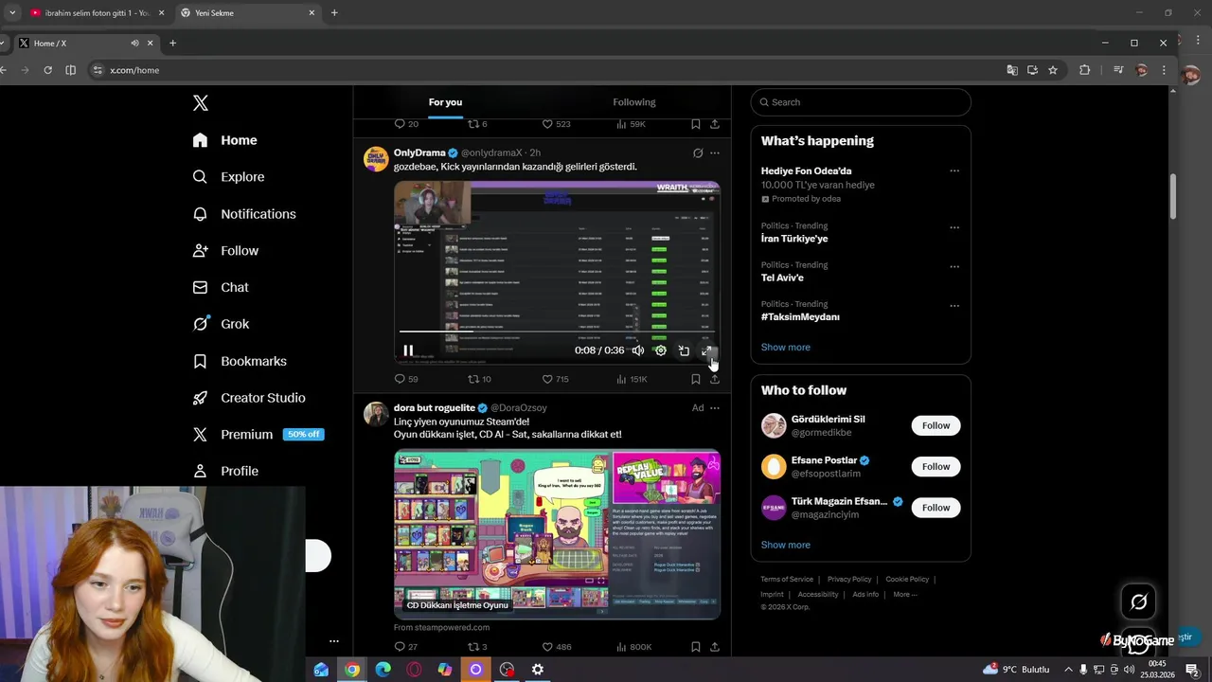
Task: Follow Türk Magazin Efsan... account
Action: click(936, 508)
